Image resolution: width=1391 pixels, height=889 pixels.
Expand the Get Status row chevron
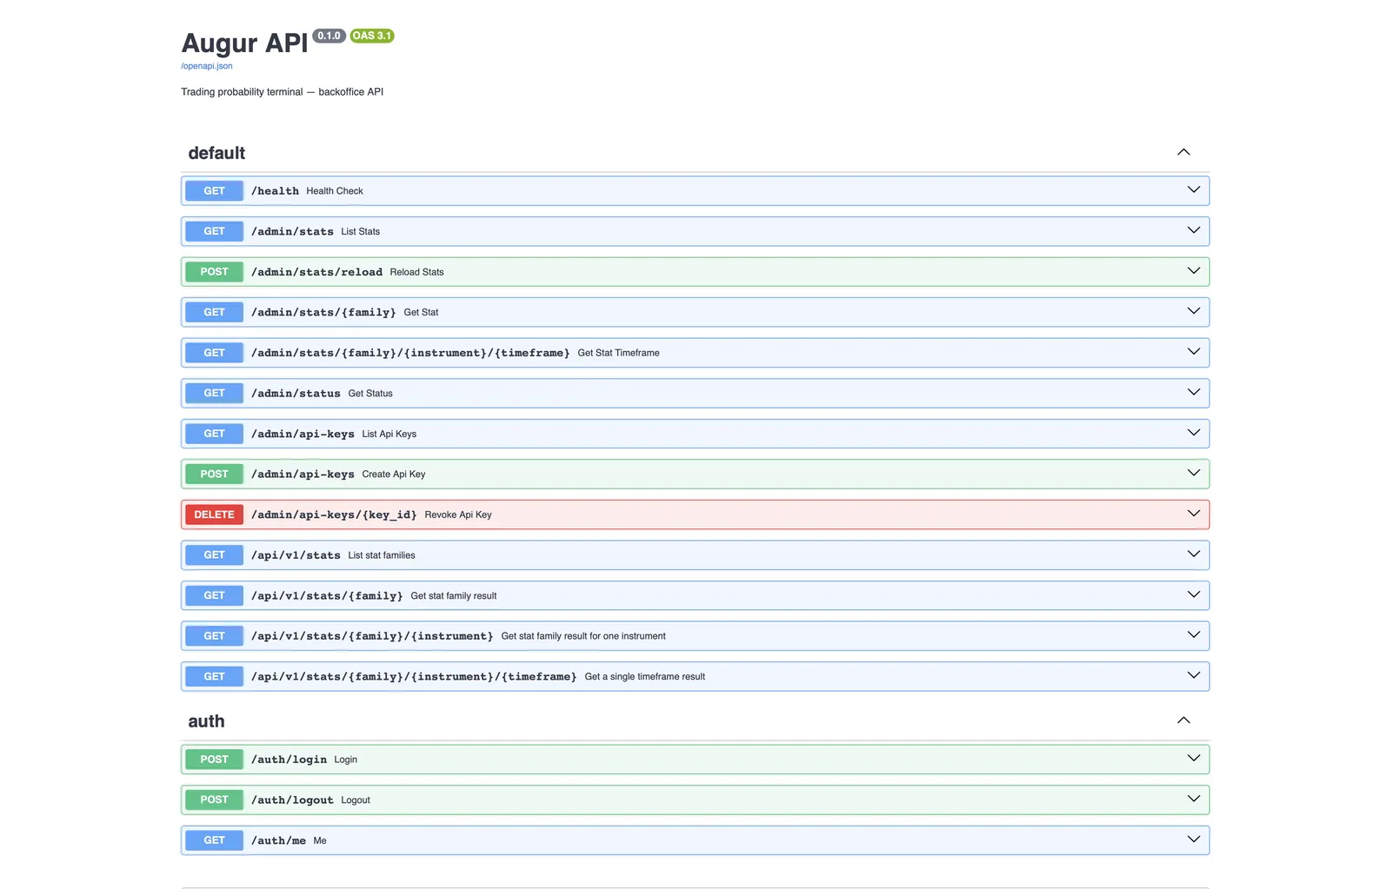click(1194, 392)
